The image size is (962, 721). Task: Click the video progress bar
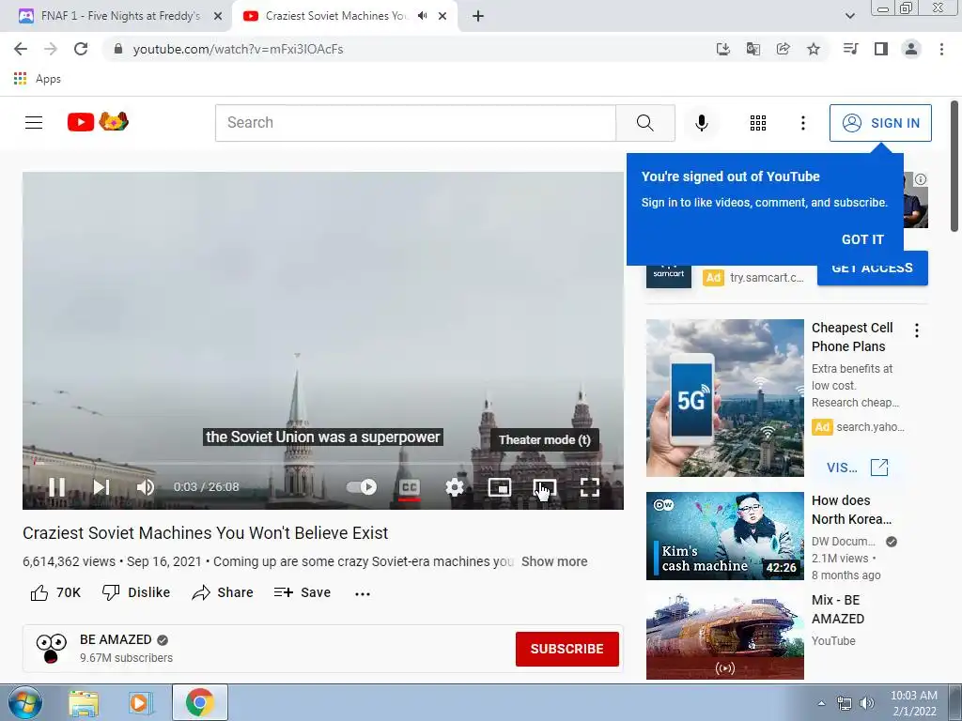point(323,464)
